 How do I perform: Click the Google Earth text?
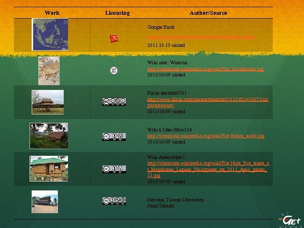(x=161, y=27)
